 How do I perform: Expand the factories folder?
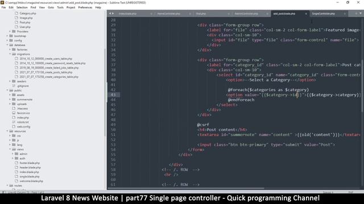[x=10, y=49]
